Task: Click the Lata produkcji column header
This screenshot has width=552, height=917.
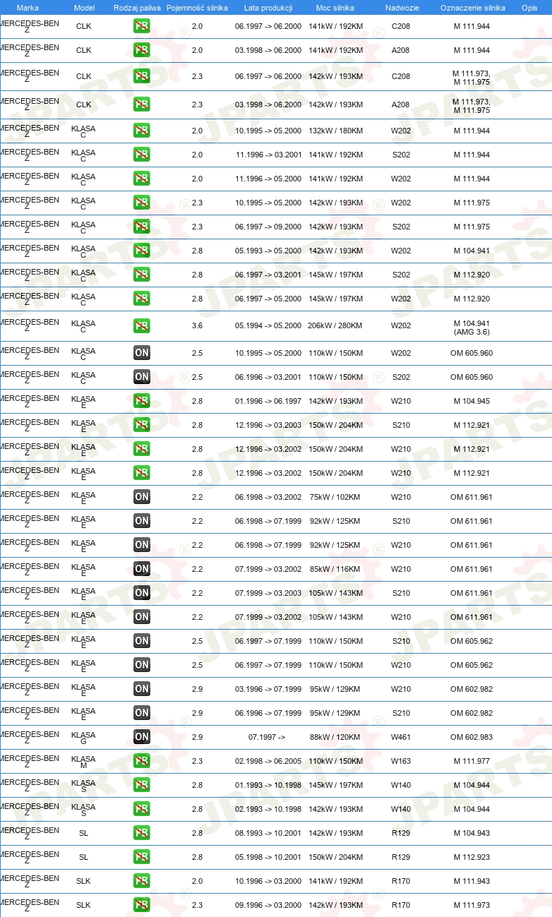Action: [268, 8]
